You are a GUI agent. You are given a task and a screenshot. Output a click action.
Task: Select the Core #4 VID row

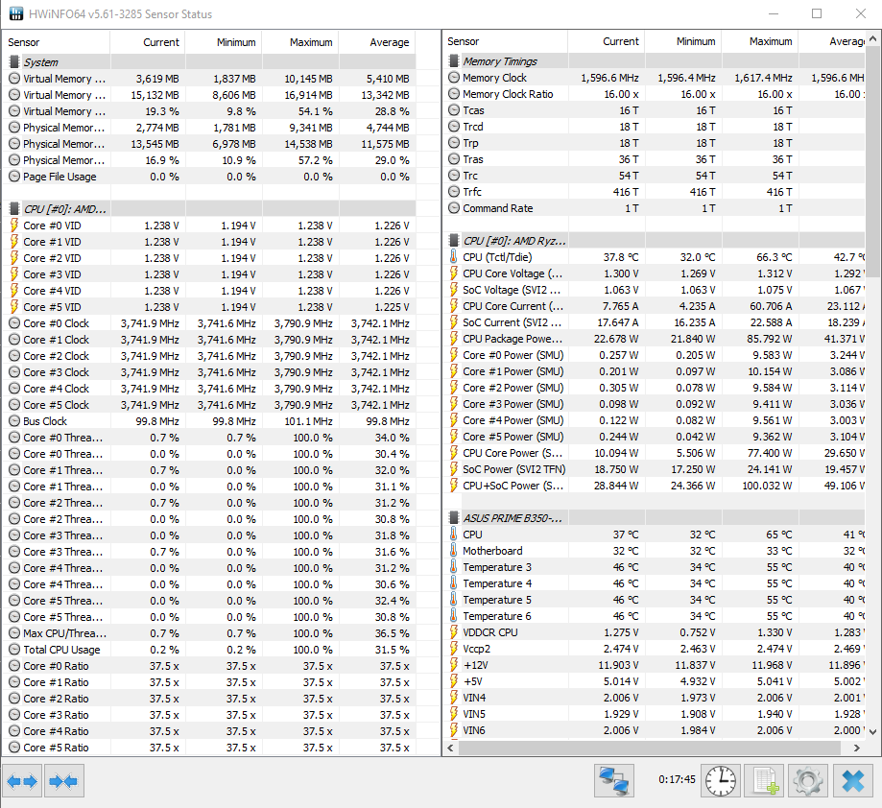209,291
